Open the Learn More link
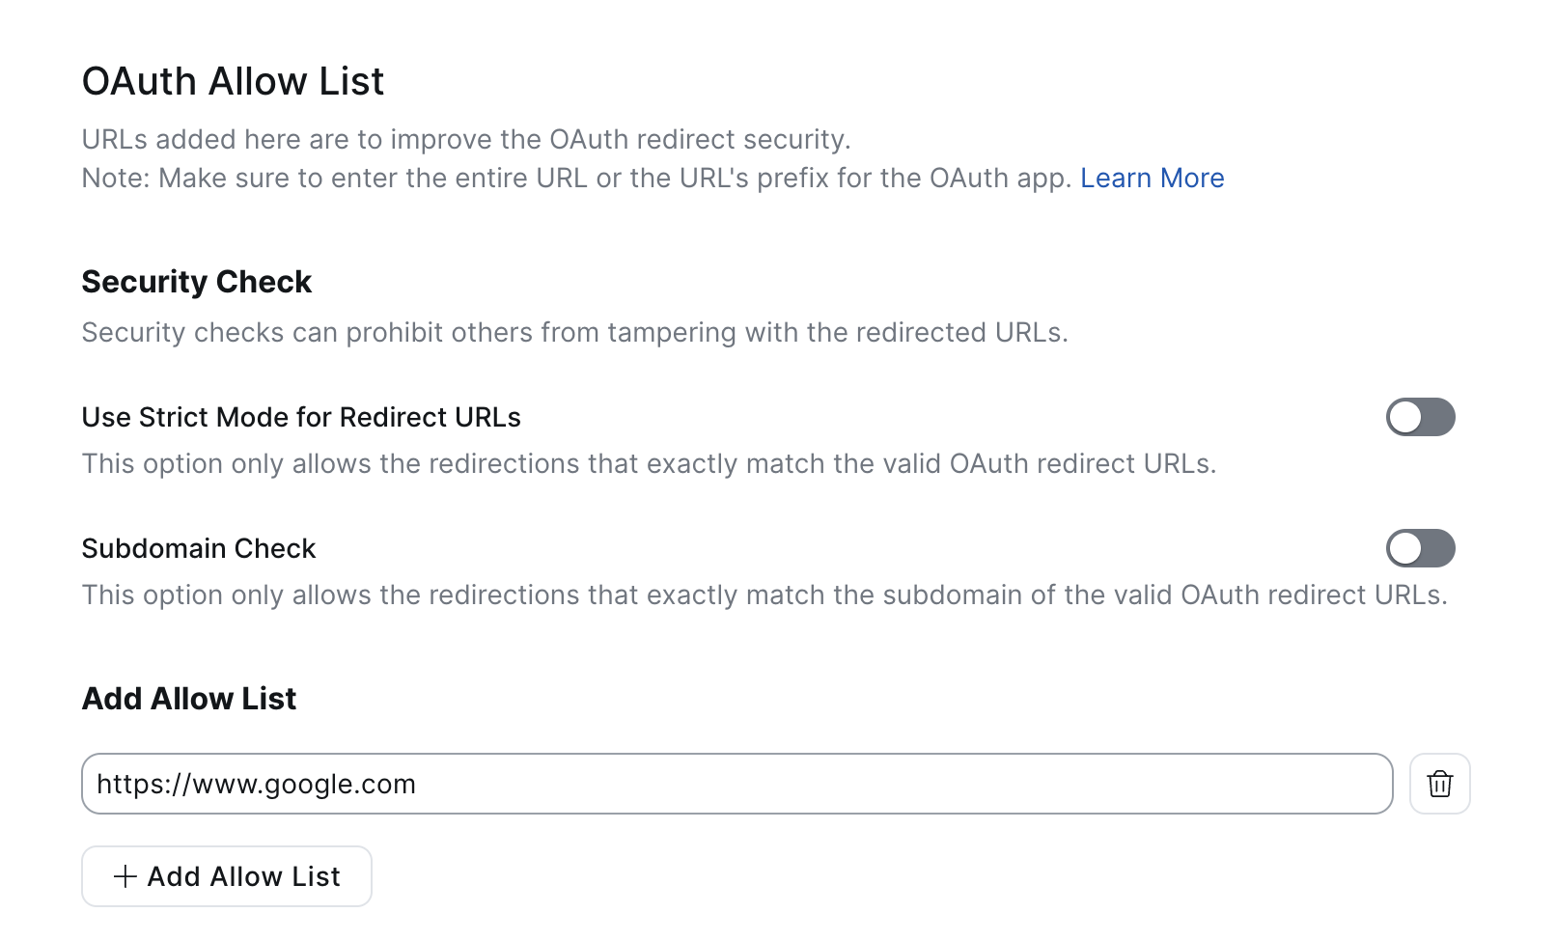The image size is (1556, 940). coord(1152,179)
